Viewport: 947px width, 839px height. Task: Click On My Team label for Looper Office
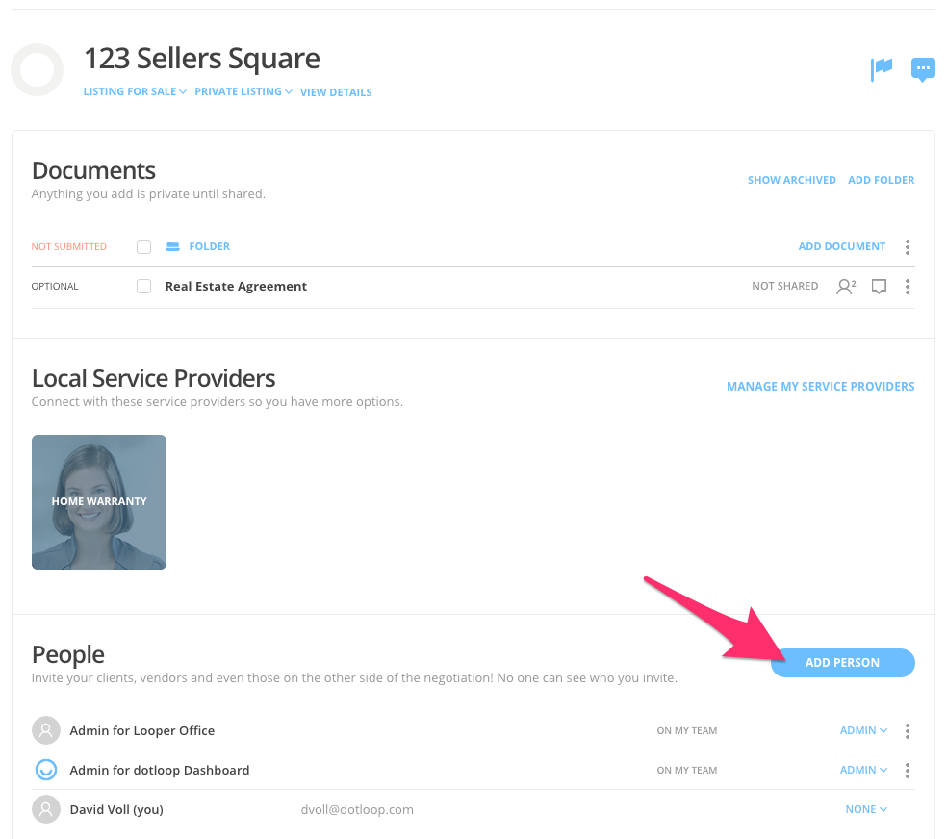[x=687, y=731]
